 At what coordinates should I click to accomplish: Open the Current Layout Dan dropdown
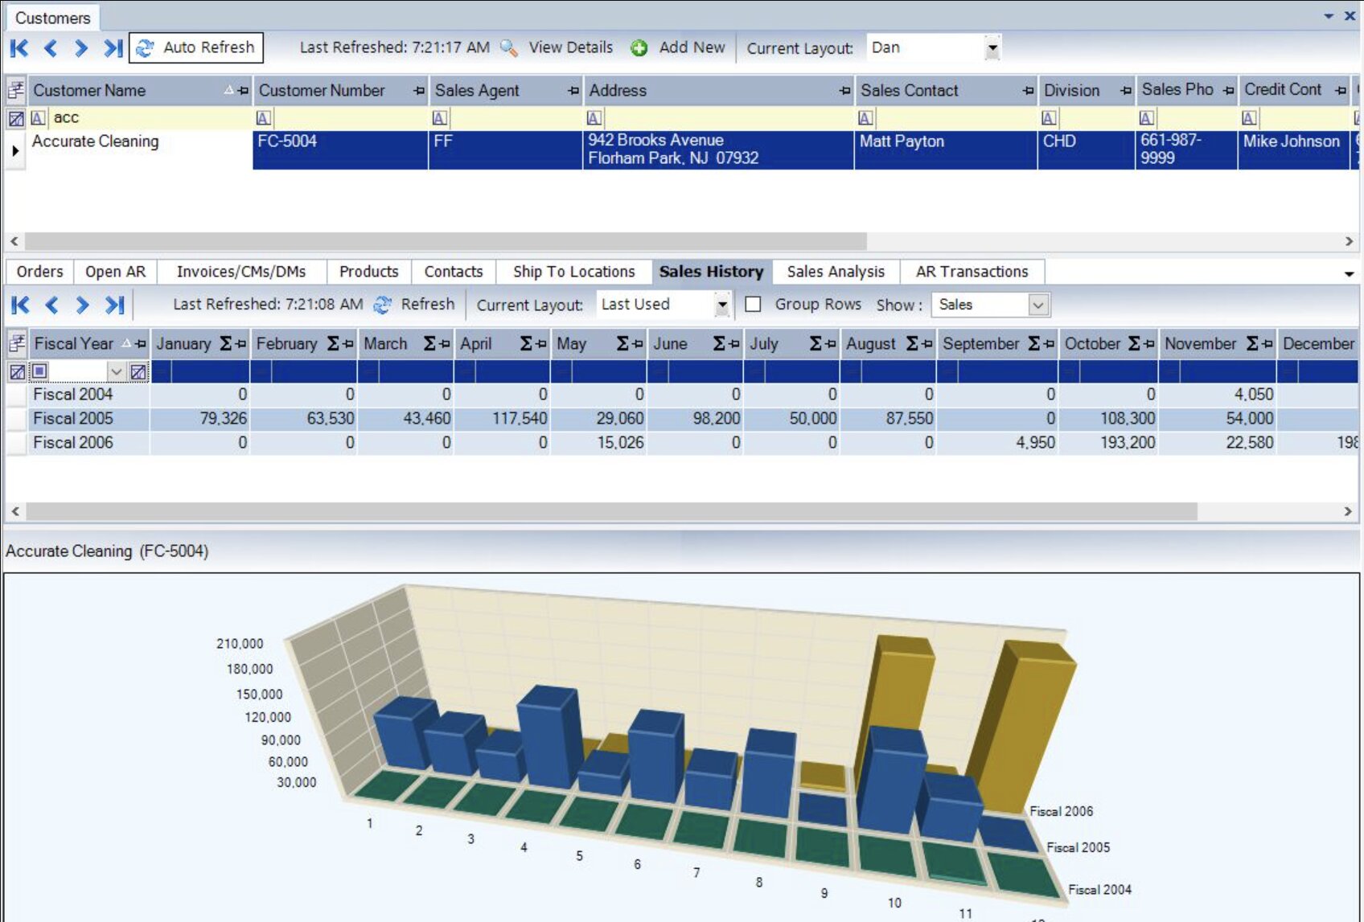coord(992,48)
